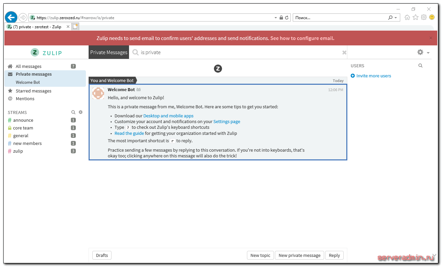The height and width of the screenshot is (267, 442).
Task: Click the Welcome Bot avatar
Action: click(x=98, y=93)
